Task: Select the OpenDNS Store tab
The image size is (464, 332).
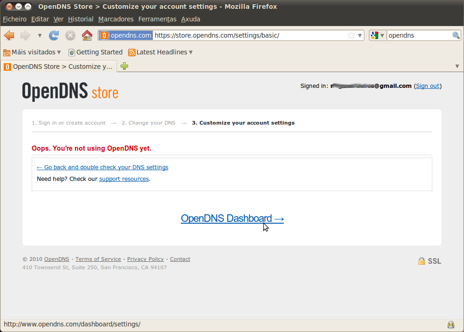Action: [59, 66]
